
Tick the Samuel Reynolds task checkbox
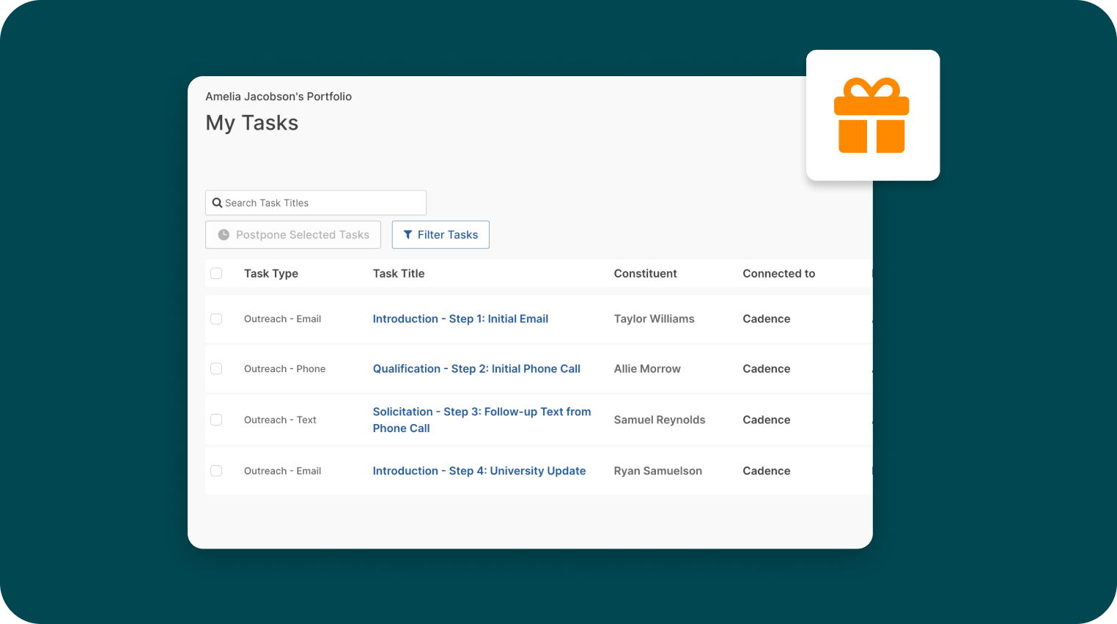(x=216, y=420)
